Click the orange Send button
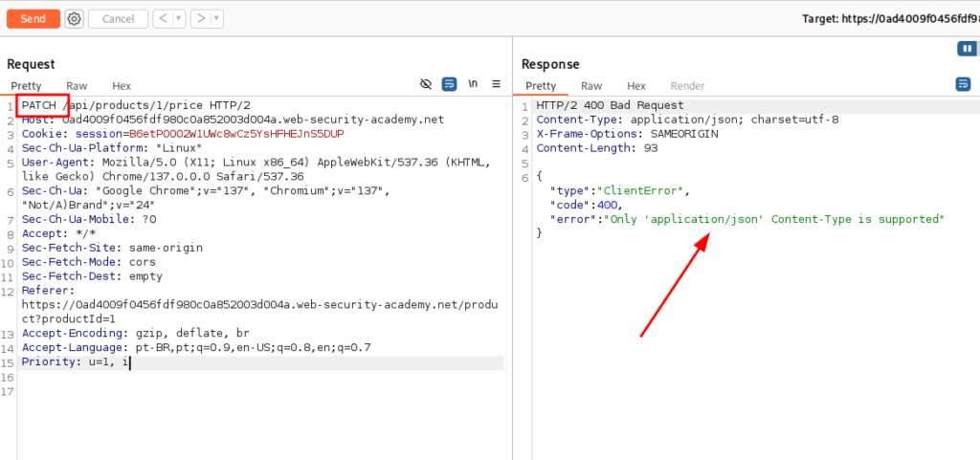The height and width of the screenshot is (460, 980). tap(33, 18)
